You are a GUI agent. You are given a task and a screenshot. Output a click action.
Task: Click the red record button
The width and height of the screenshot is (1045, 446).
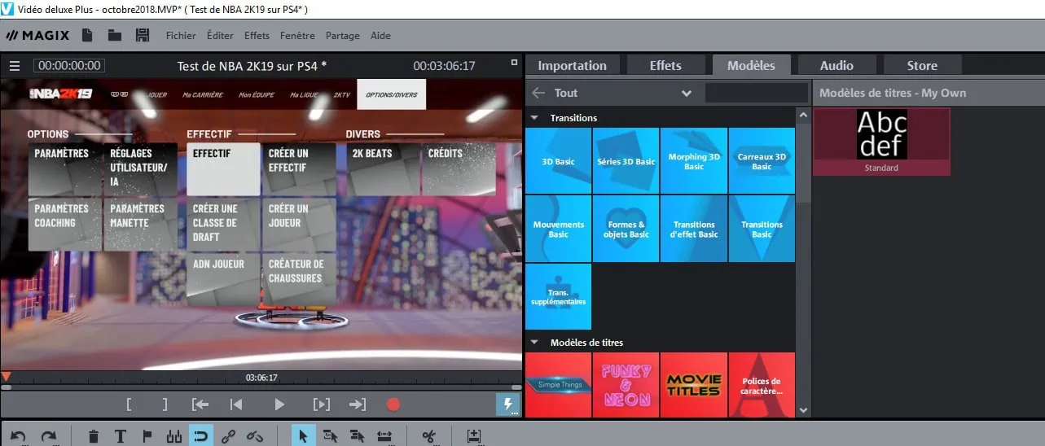(x=393, y=404)
